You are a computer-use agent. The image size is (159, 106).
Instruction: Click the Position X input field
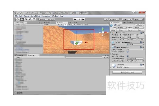(x=124, y=35)
